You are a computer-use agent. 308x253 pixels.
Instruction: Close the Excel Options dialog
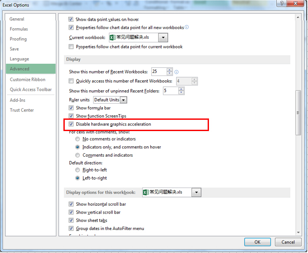(x=295, y=3)
